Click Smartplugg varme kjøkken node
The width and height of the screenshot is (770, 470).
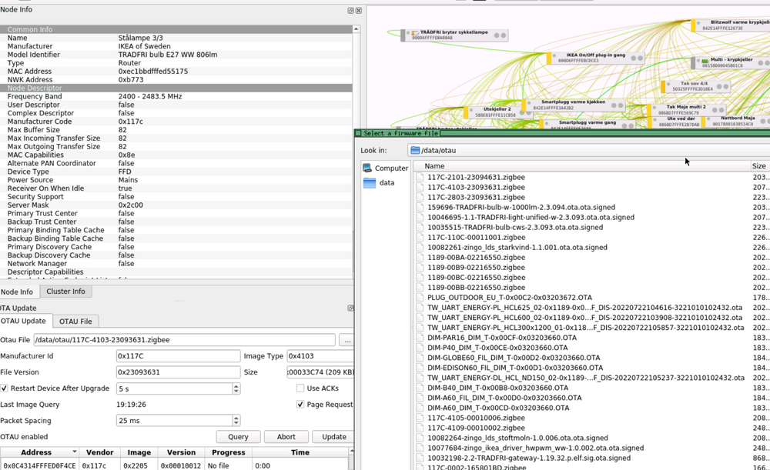[574, 104]
